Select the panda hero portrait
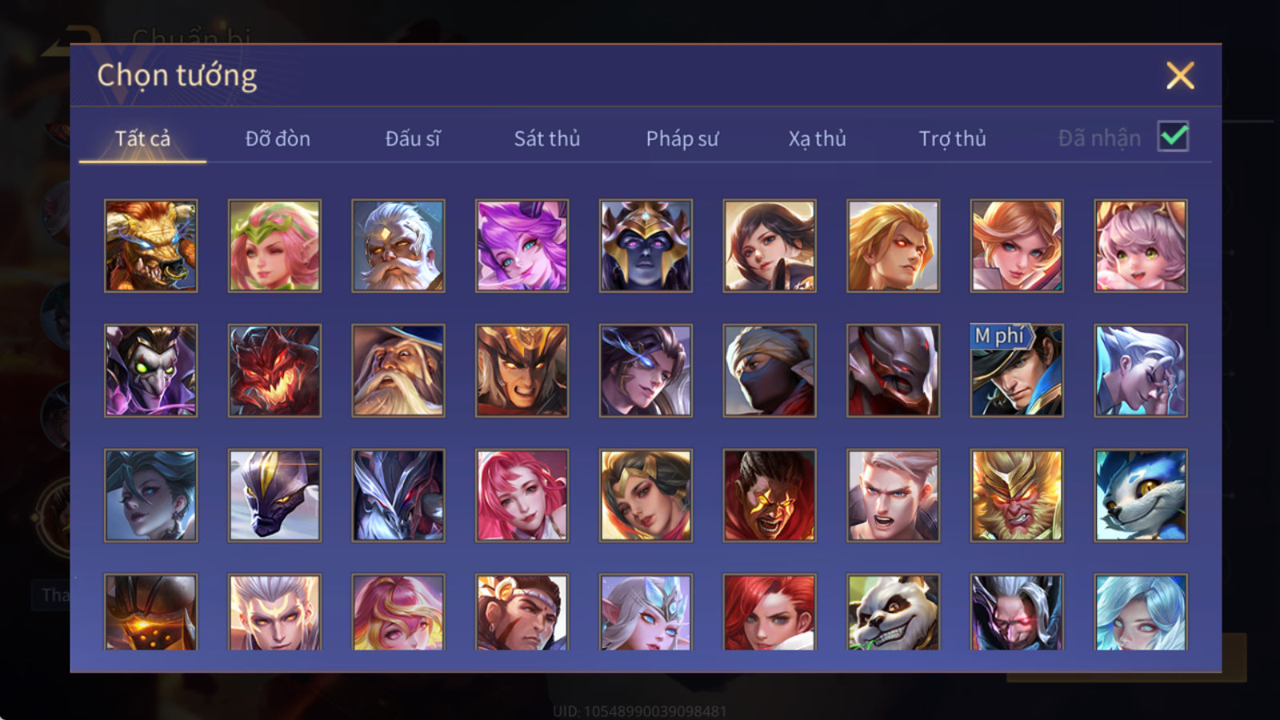The image size is (1280, 720). 893,612
